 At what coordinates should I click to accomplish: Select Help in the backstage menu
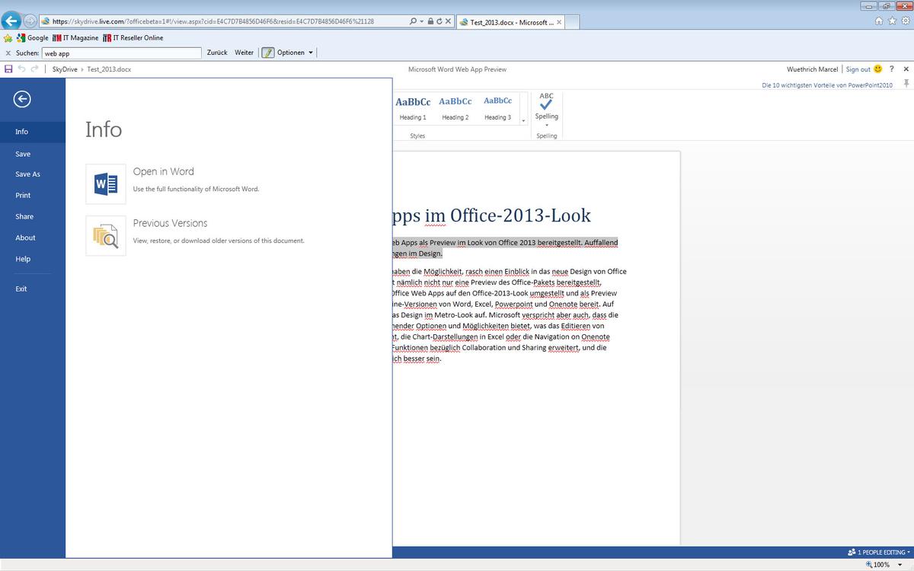pos(33,260)
